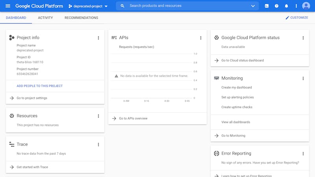Click the Cloud Platform status card icon
This screenshot has height=177, width=315.
[216, 37]
